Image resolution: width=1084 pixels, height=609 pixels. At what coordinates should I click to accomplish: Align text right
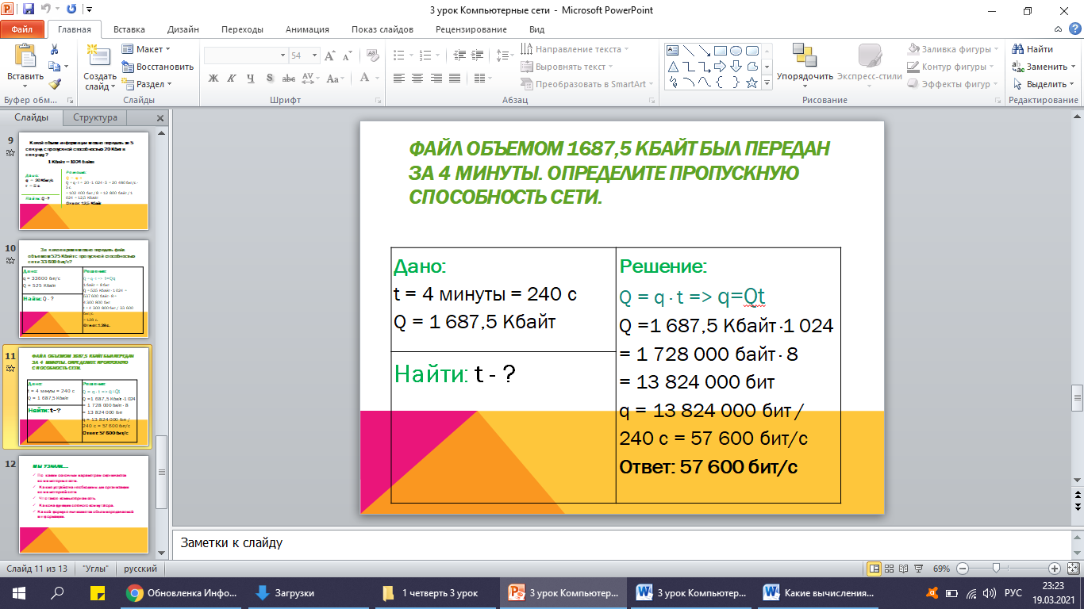(436, 78)
